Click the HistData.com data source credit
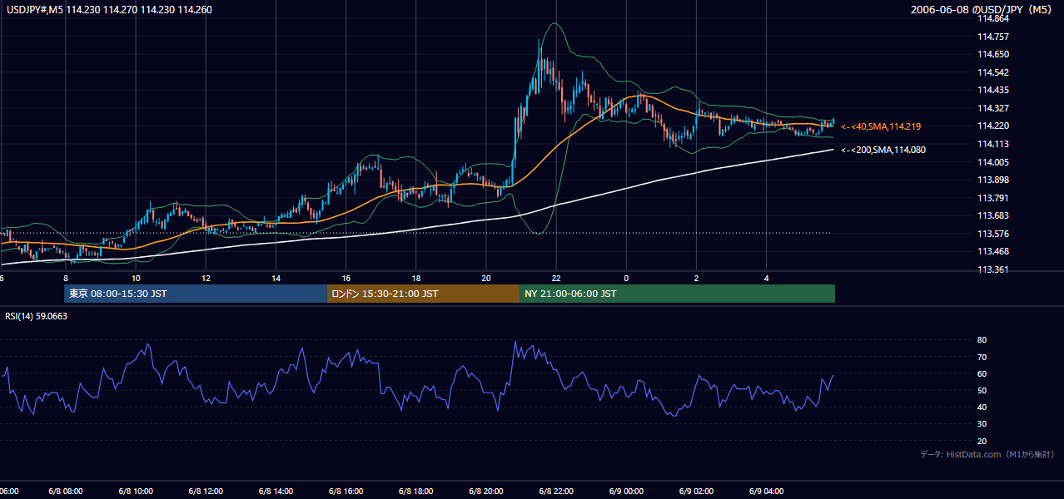The width and height of the screenshot is (1064, 499). click(987, 454)
